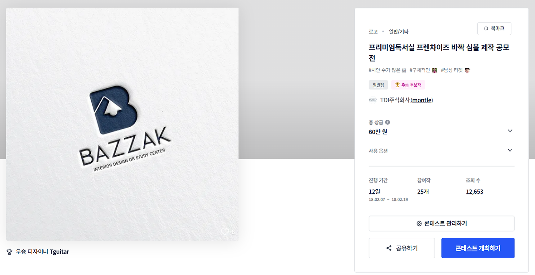Like the design with the heart icon
Viewport: 535px width, 275px height.
pyautogui.click(x=225, y=232)
